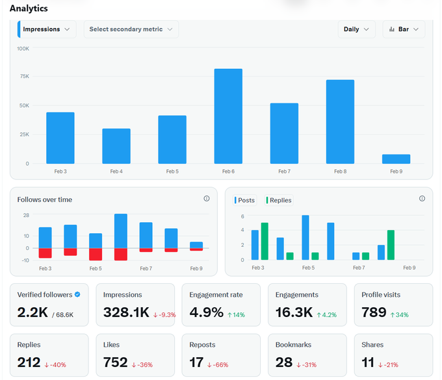Select the Feb 6 impressions bar
Screen dimensions: 442x380
[228, 116]
